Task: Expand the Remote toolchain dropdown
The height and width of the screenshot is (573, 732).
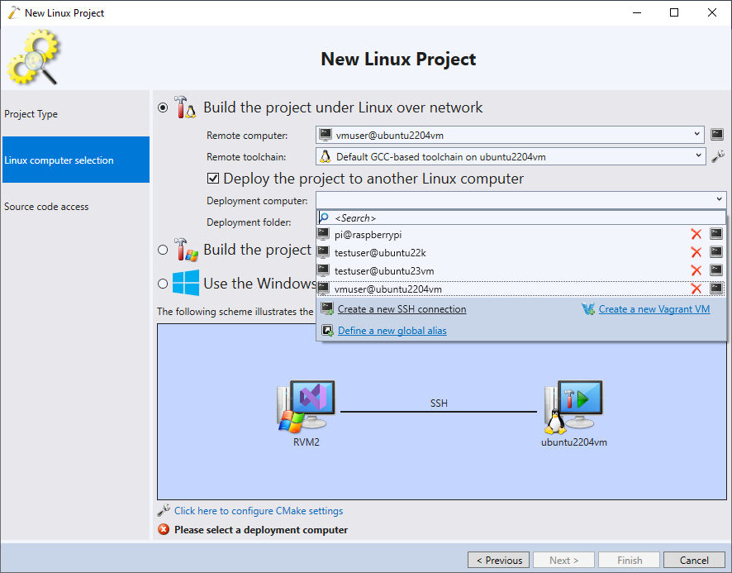Action: click(698, 156)
